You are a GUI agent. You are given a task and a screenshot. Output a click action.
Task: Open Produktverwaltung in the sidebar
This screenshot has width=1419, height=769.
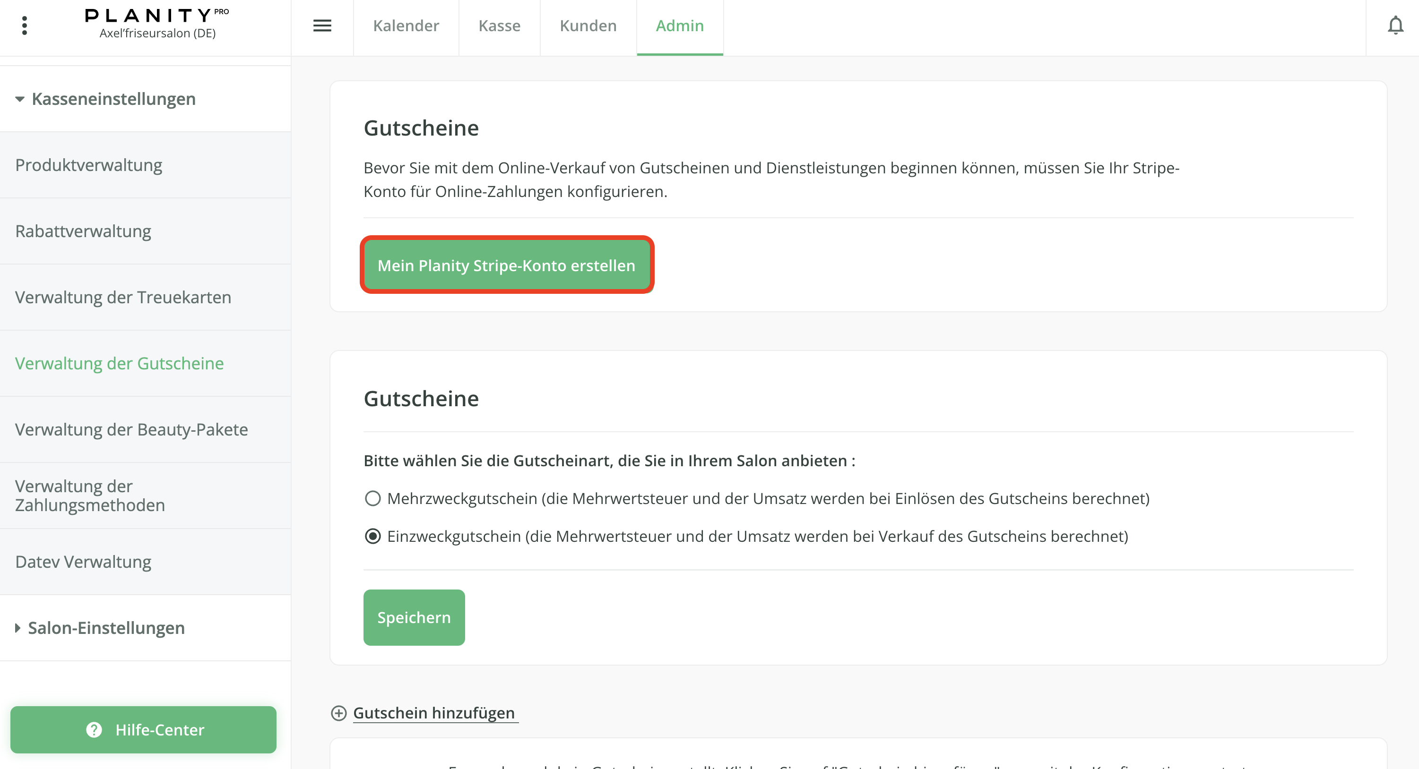[89, 165]
